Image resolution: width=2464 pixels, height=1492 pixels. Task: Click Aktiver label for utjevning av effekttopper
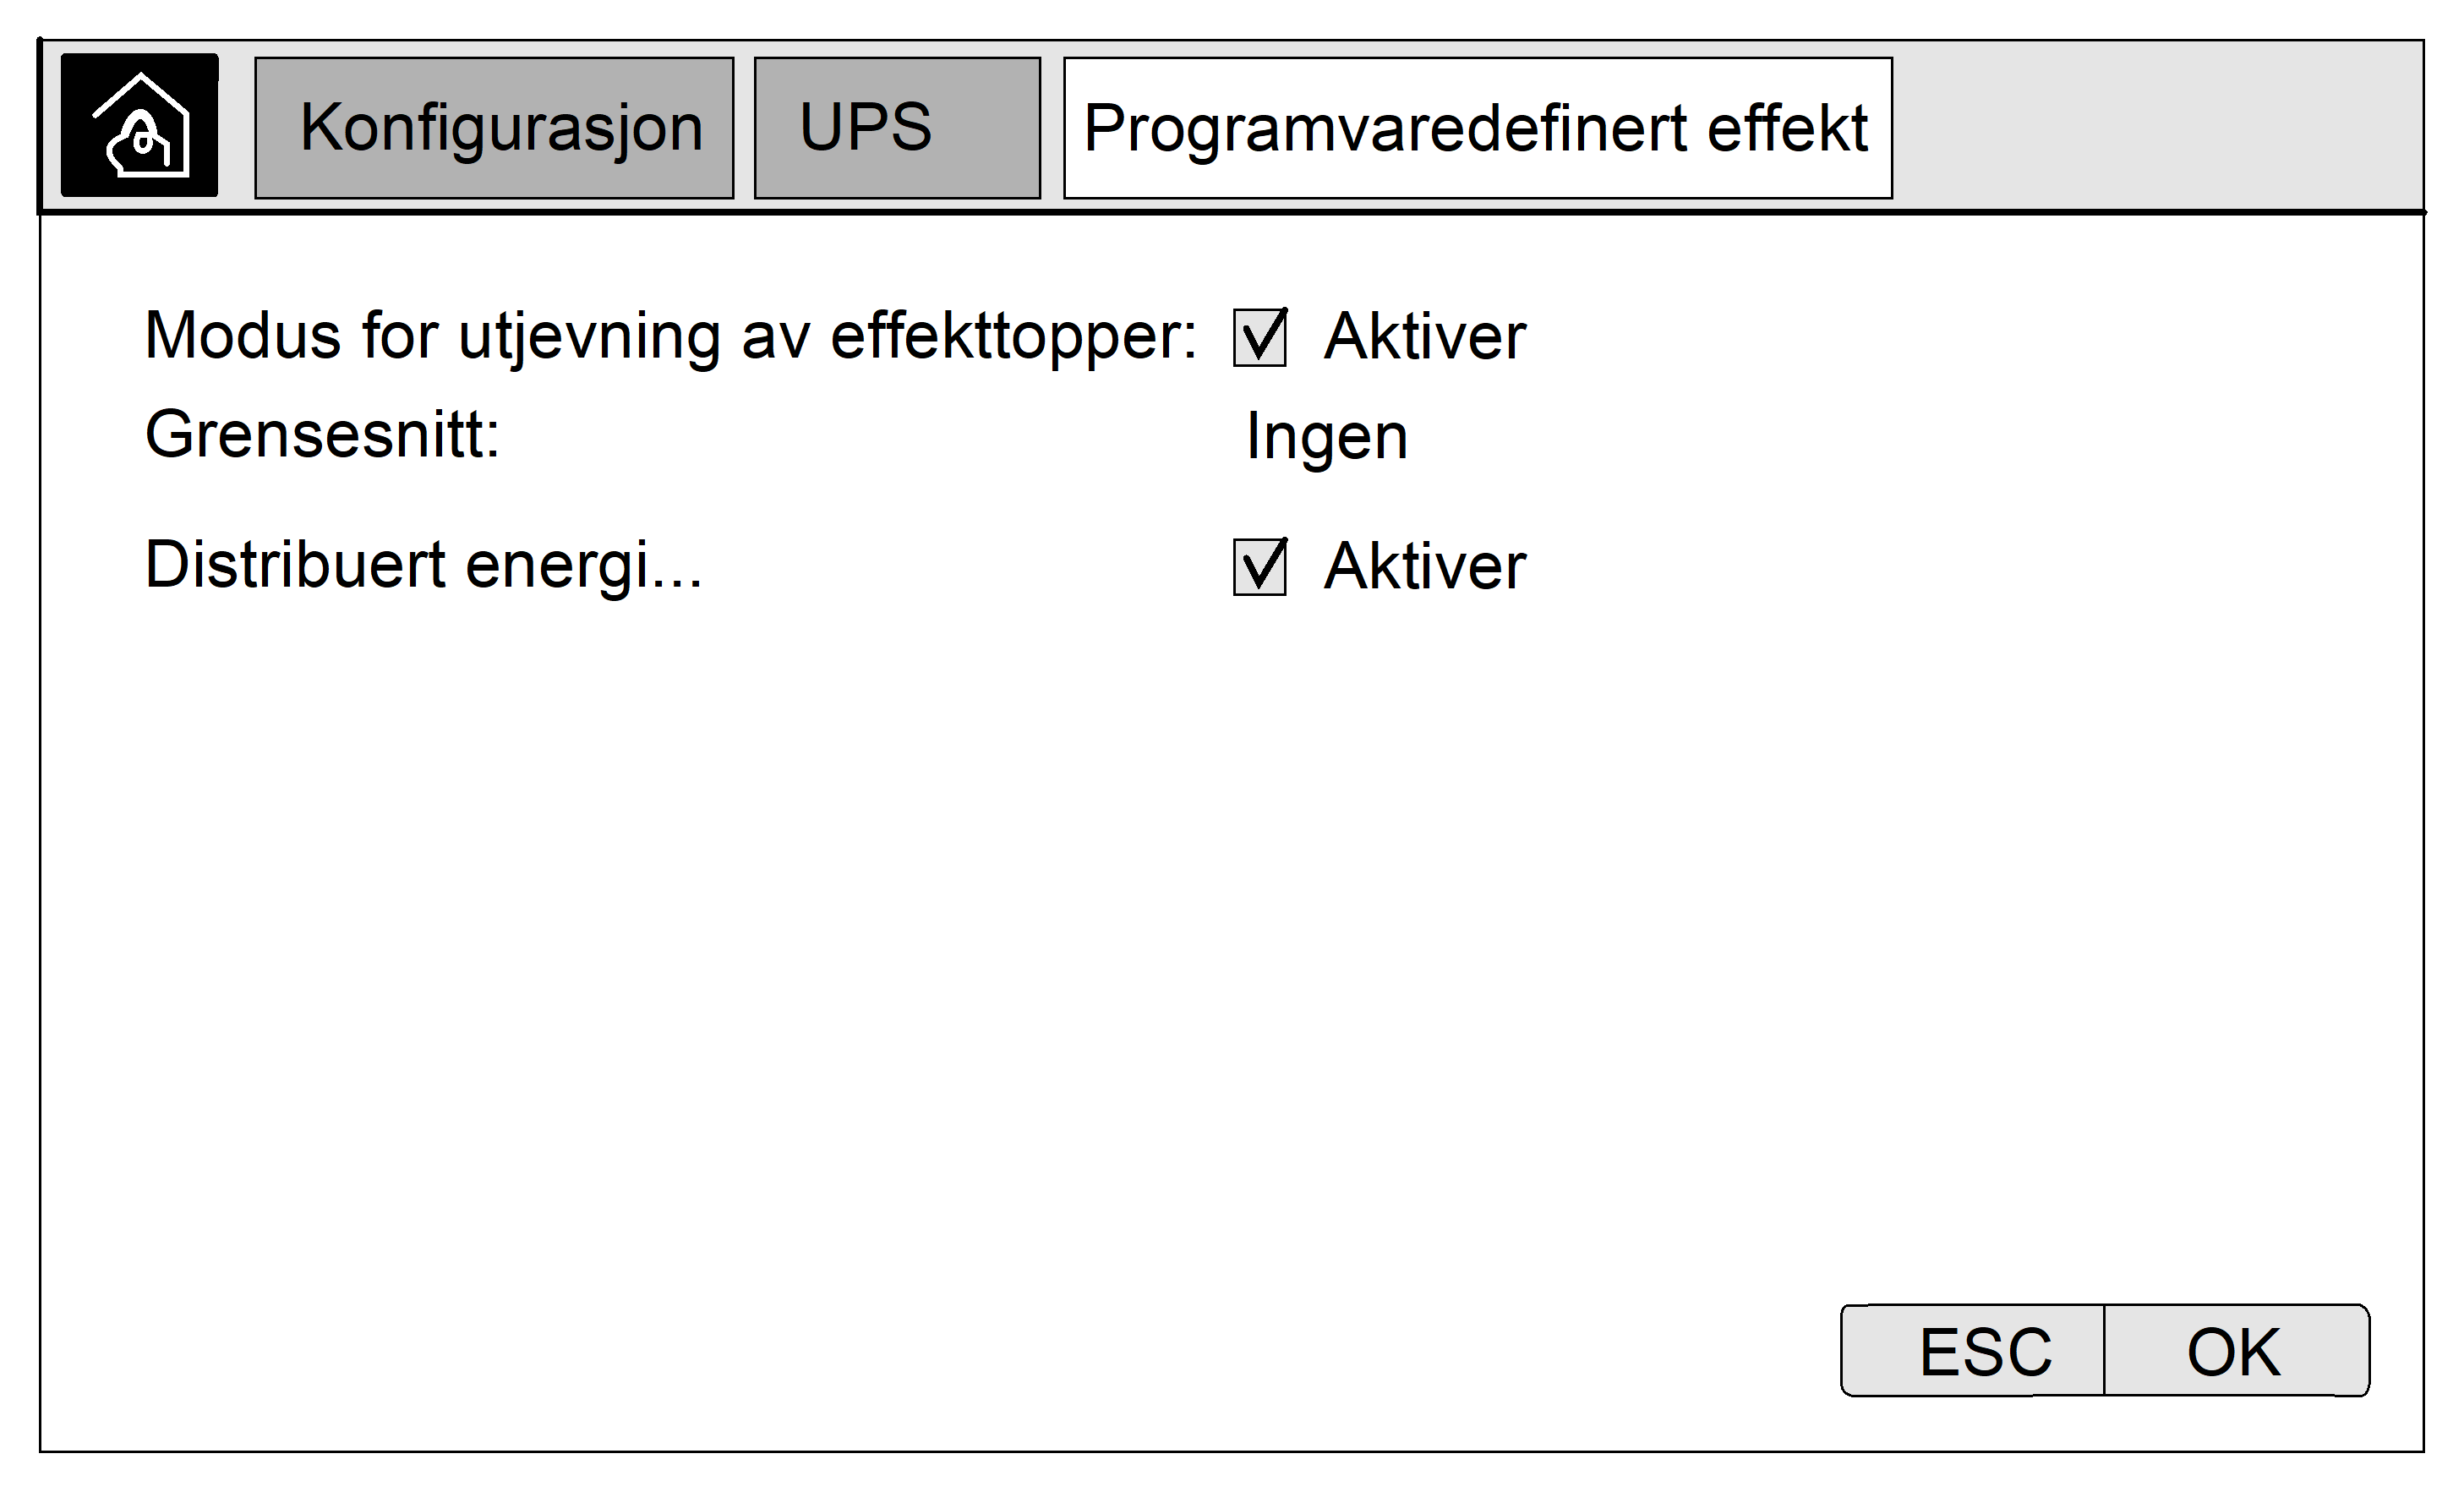tap(1424, 337)
